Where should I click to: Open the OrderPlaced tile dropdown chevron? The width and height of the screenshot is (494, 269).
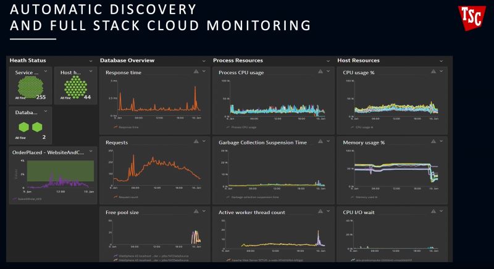91,152
